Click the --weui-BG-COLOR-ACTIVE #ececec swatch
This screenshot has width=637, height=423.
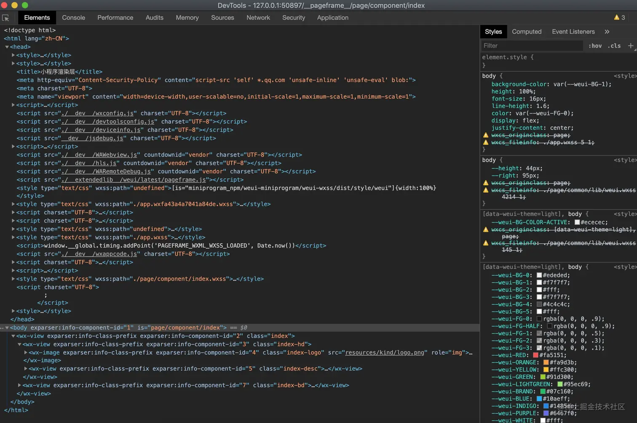coord(577,222)
